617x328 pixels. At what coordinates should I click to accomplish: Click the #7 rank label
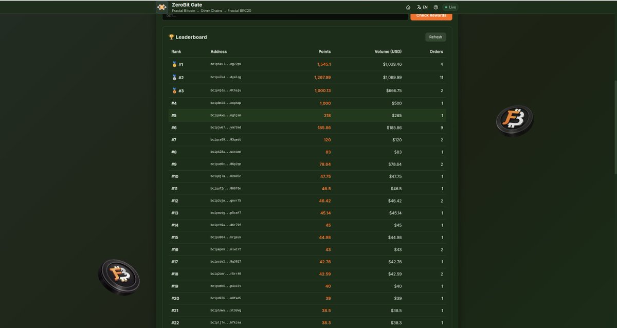(x=174, y=140)
